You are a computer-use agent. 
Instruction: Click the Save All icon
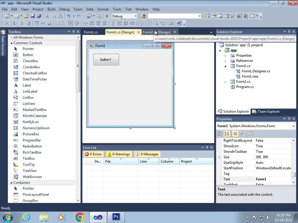39,16
